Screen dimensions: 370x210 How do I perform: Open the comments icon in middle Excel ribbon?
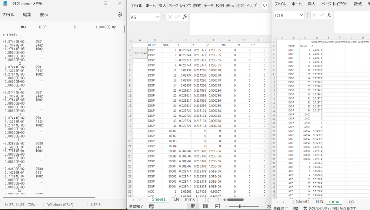pyautogui.click(x=265, y=6)
